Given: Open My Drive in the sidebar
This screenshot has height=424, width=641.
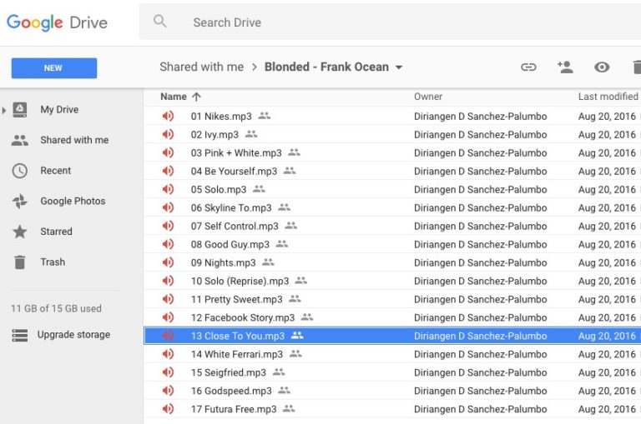Looking at the screenshot, I should (x=59, y=109).
